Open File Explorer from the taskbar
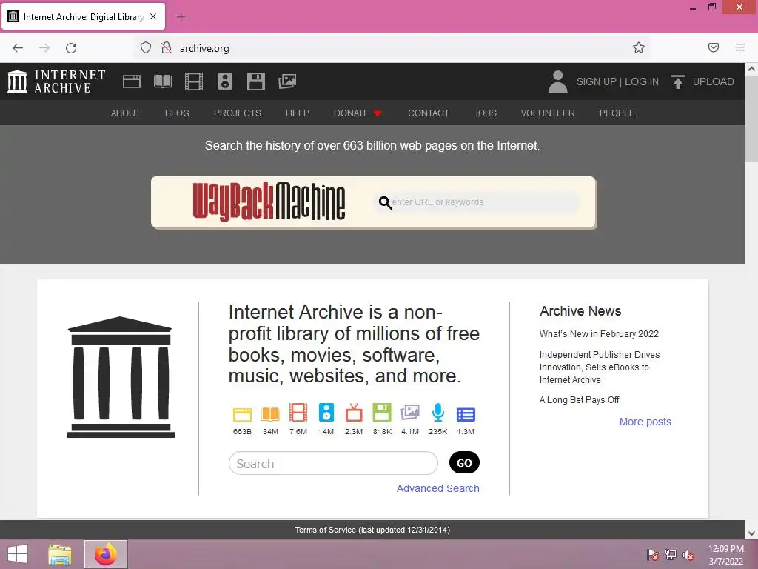Viewport: 758px width, 569px height. [x=59, y=554]
